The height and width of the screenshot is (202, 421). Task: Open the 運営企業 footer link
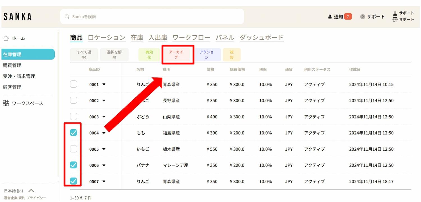click(x=11, y=198)
